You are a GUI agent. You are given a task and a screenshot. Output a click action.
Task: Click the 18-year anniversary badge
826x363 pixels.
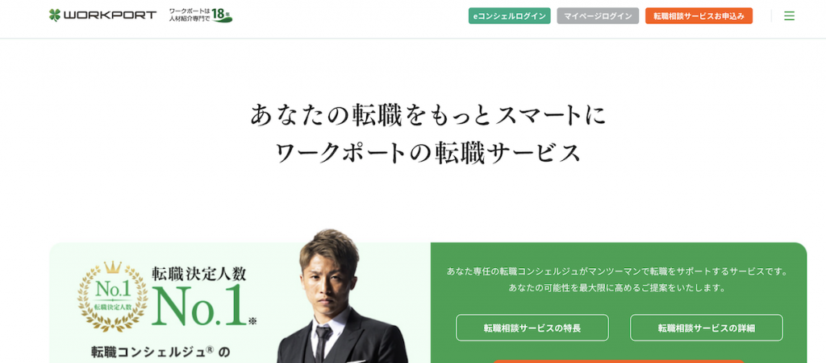pos(222,16)
